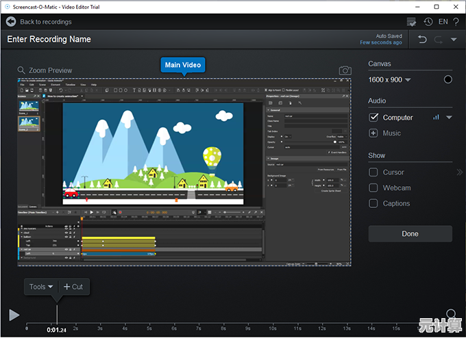
Task: Click the checklist icon in the top bar
Action: 411,22
